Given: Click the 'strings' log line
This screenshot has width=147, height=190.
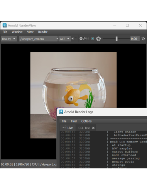Looking at the screenshot, I should pyautogui.click(x=118, y=165).
